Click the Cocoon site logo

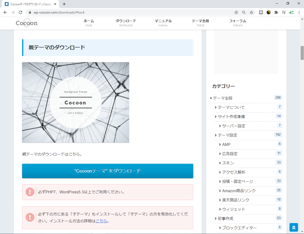click(x=26, y=23)
